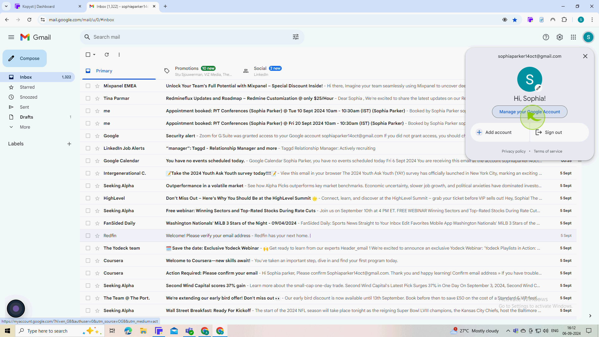Open the Terms of service link
This screenshot has width=599, height=337.
pyautogui.click(x=548, y=151)
